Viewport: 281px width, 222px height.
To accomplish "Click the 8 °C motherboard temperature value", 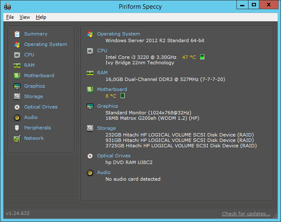I will (x=111, y=96).
